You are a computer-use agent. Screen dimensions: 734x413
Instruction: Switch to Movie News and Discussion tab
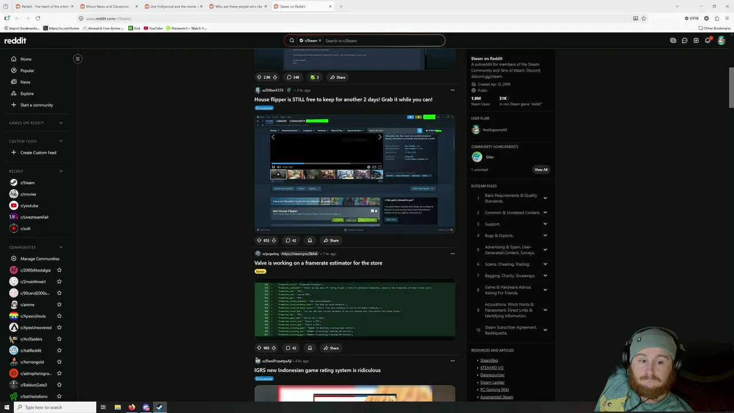click(x=108, y=6)
